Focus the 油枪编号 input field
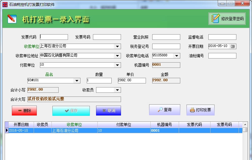Viewport: 252px width, 160px height. pyautogui.click(x=222, y=56)
